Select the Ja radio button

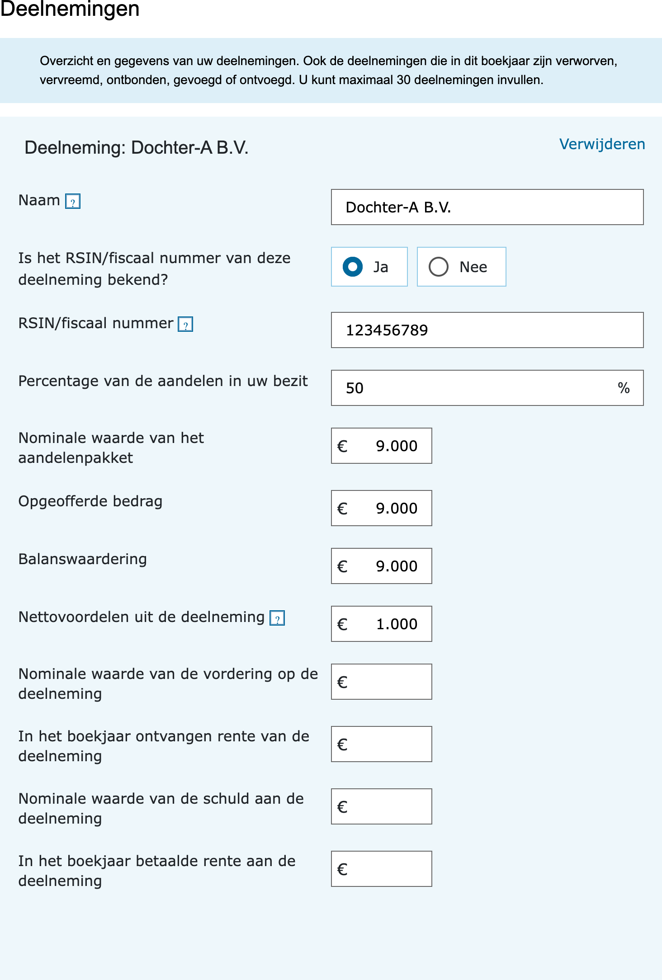[369, 267]
